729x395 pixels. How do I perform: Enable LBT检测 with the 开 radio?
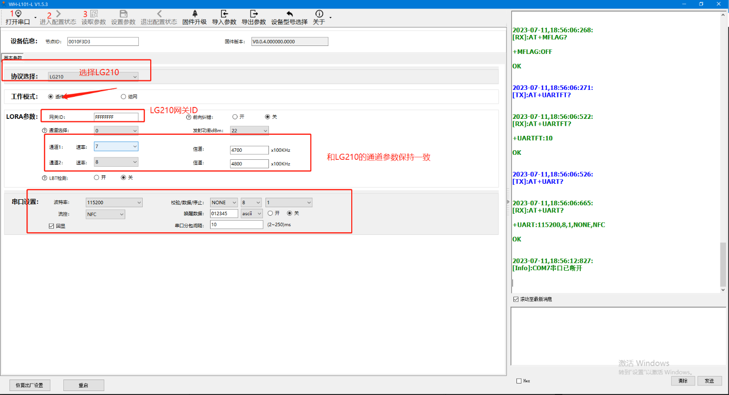pos(96,177)
